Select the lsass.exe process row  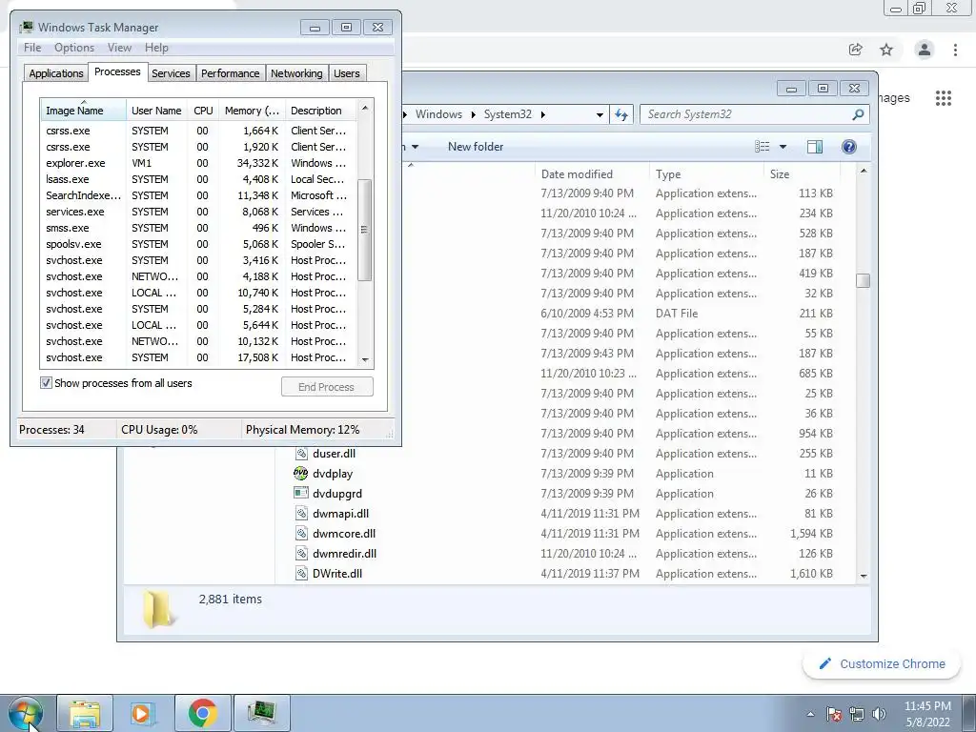tap(198, 179)
